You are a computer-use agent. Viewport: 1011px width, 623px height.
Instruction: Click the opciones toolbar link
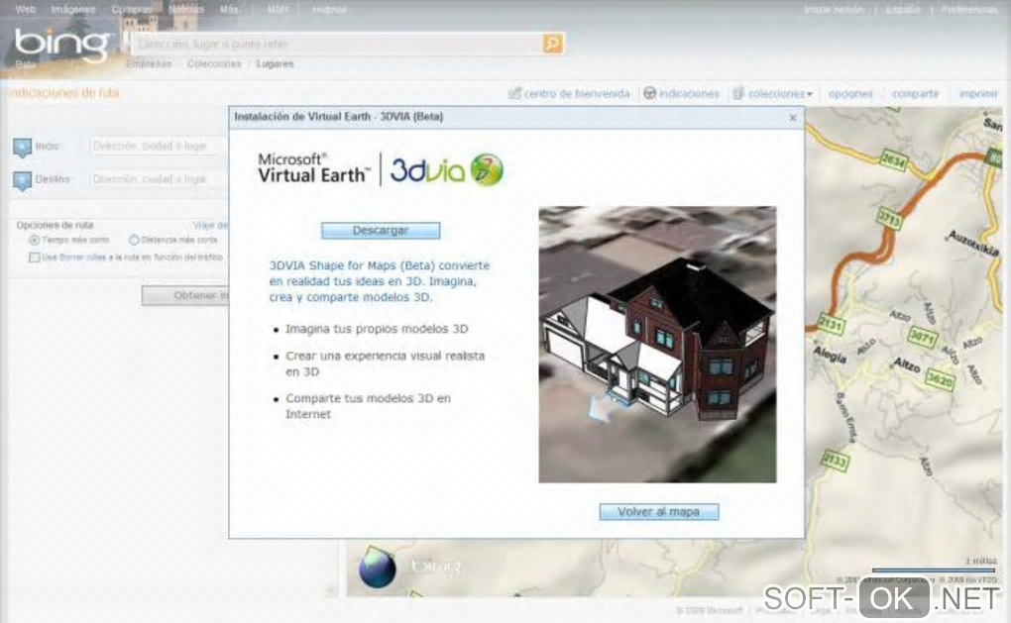click(x=850, y=94)
